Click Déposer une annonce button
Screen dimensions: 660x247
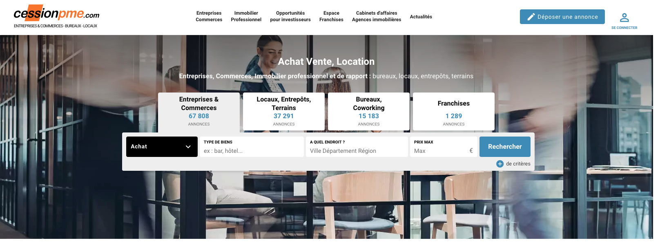[562, 17]
